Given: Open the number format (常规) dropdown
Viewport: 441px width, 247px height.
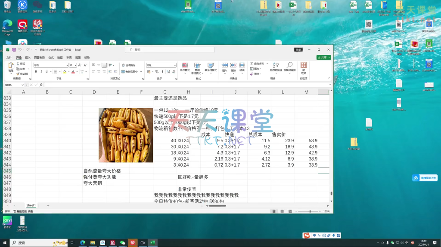Looking at the screenshot, I should coord(174,65).
